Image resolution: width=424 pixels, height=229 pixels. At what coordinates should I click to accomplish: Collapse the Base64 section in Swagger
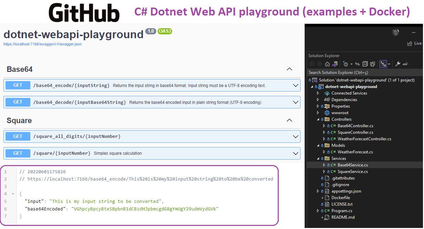tap(289, 69)
